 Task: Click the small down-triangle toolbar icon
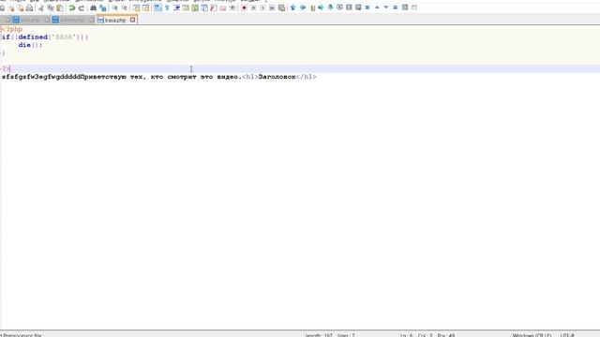tap(386, 7)
